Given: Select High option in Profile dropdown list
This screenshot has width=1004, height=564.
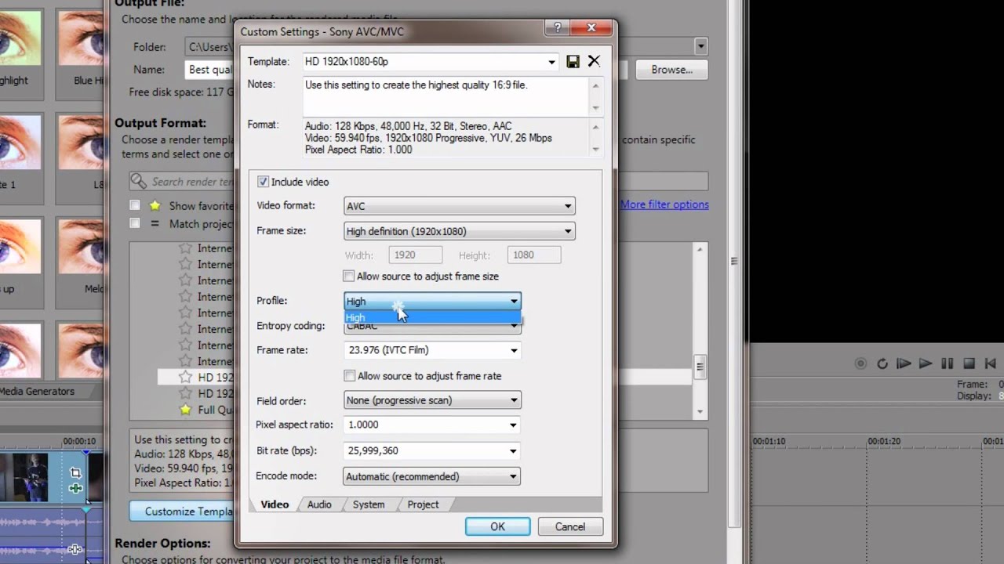Looking at the screenshot, I should pos(432,317).
